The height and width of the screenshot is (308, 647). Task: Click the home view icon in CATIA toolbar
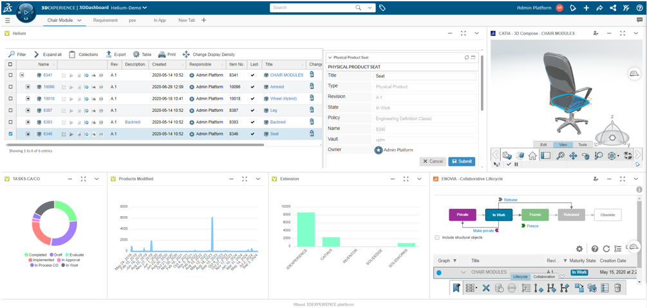click(532, 156)
